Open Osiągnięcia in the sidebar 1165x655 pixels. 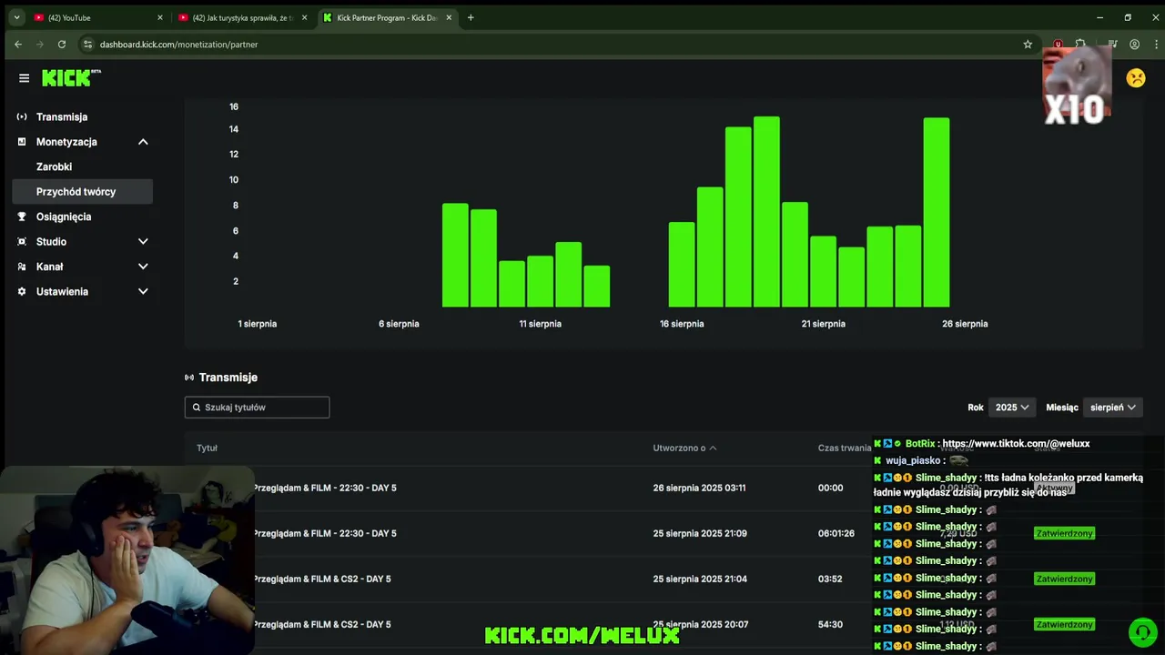coord(64,217)
